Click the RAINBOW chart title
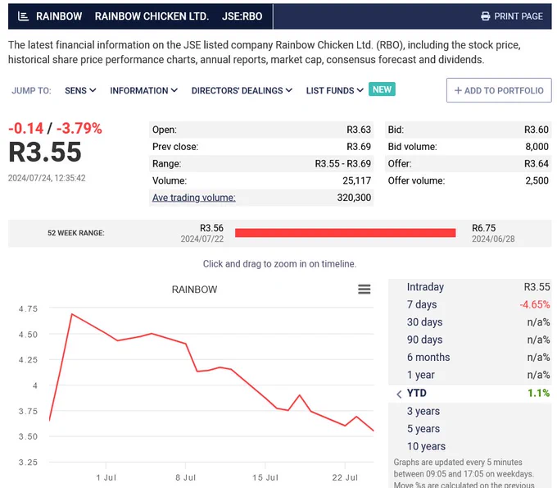This screenshot has width=557, height=488. 194,290
